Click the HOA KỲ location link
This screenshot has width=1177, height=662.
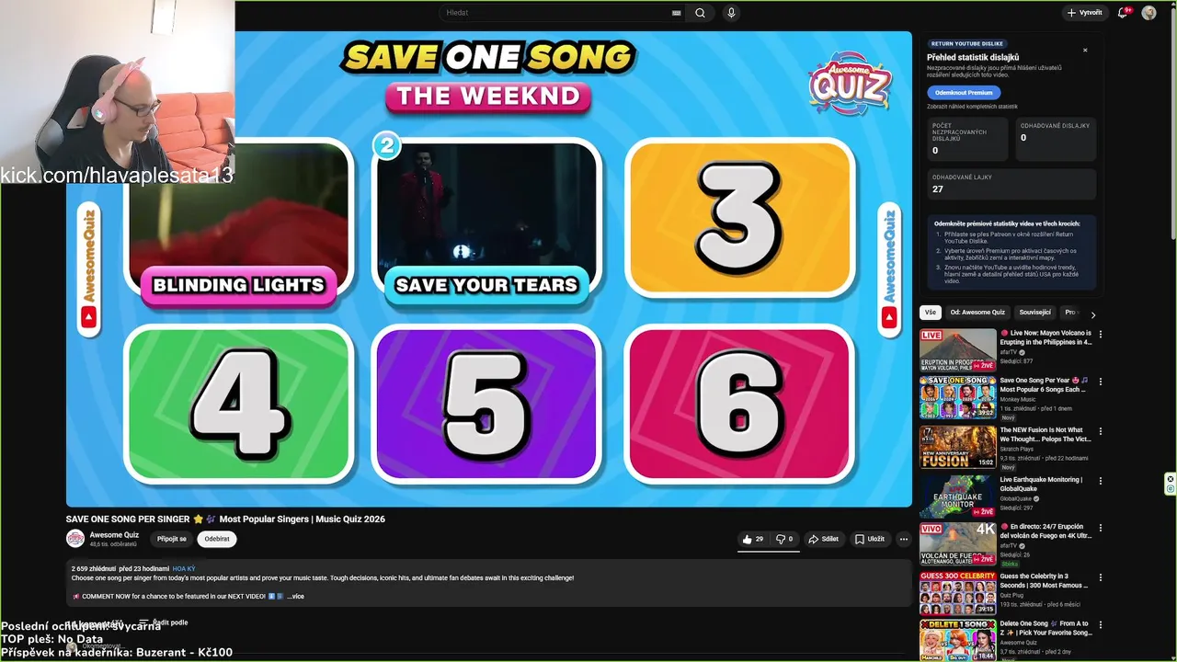184,569
